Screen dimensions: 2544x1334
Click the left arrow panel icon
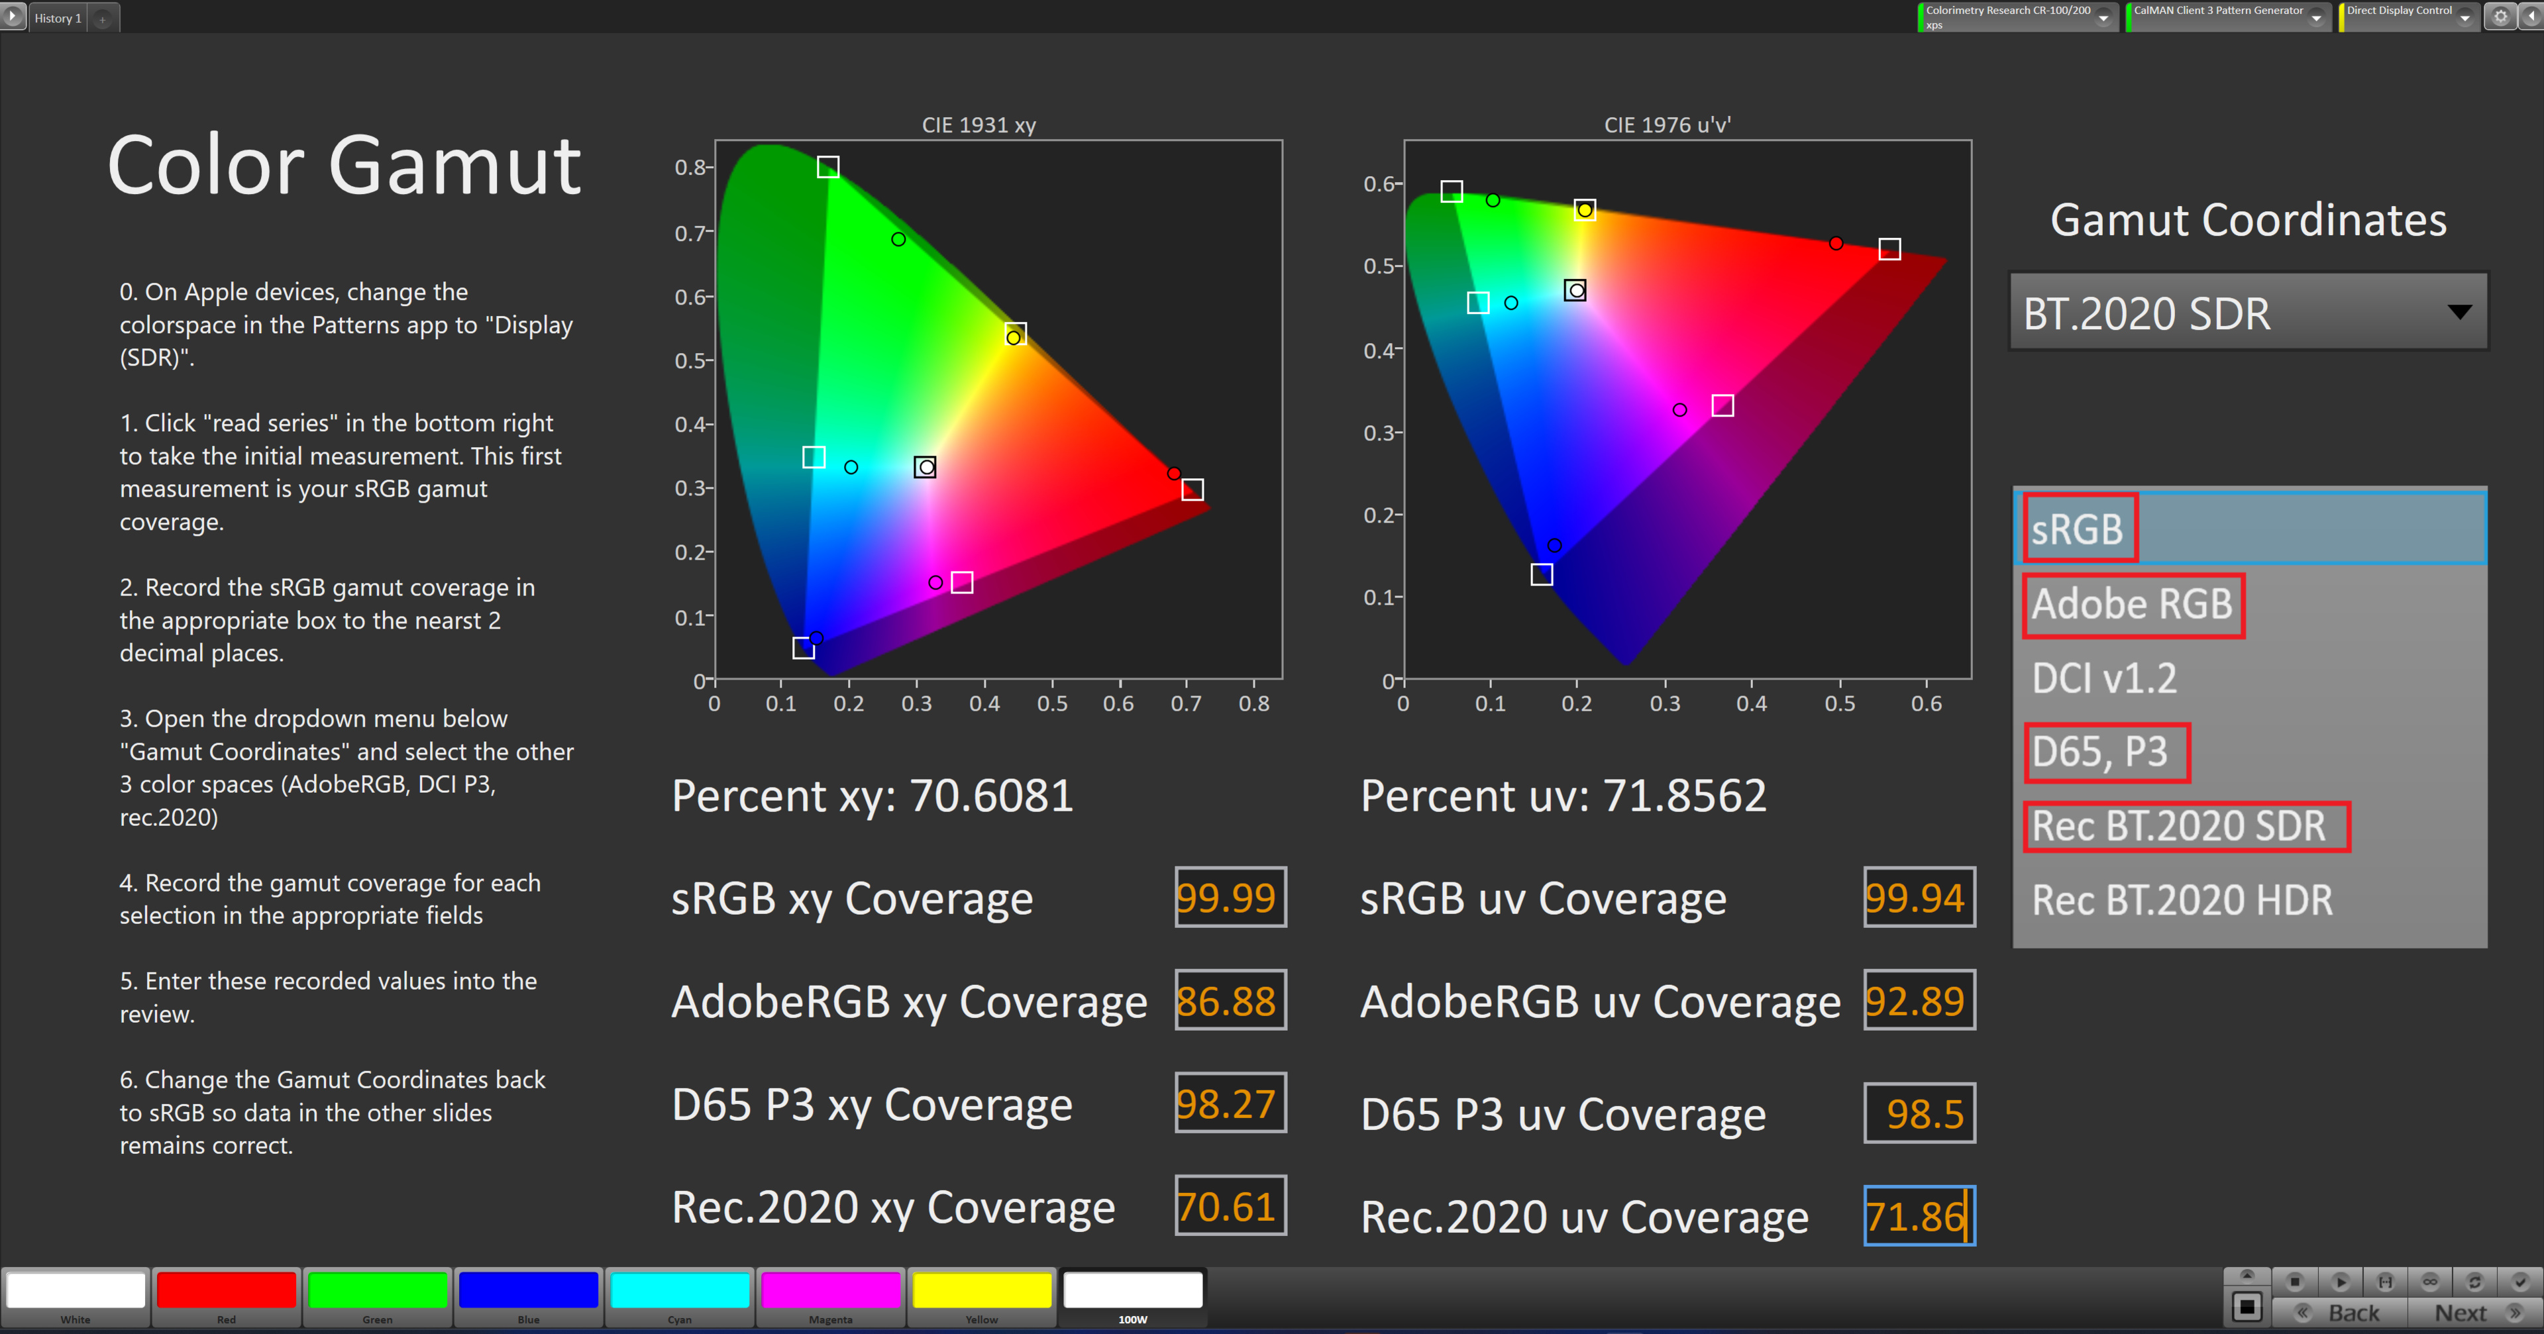click(x=2532, y=17)
